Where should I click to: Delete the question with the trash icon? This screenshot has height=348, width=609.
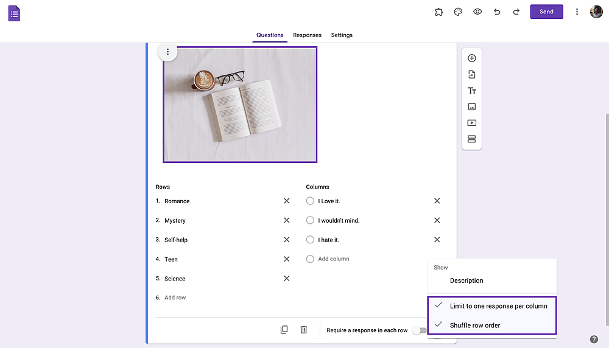point(304,329)
